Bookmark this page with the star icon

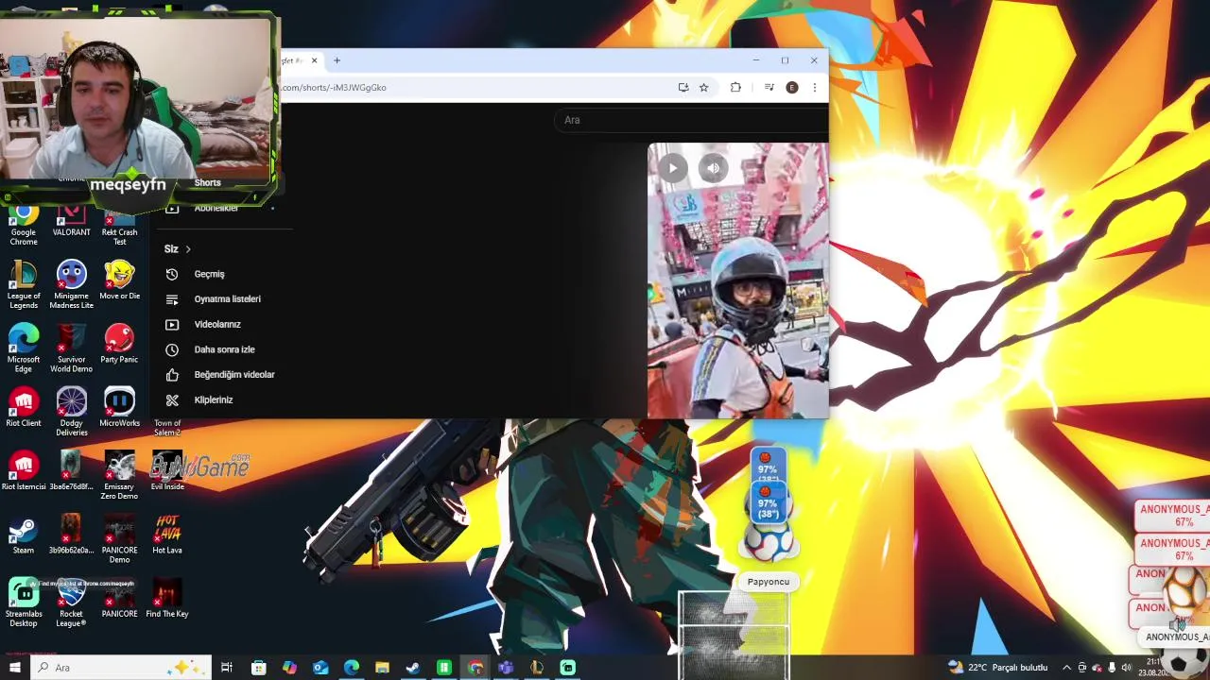pyautogui.click(x=703, y=88)
